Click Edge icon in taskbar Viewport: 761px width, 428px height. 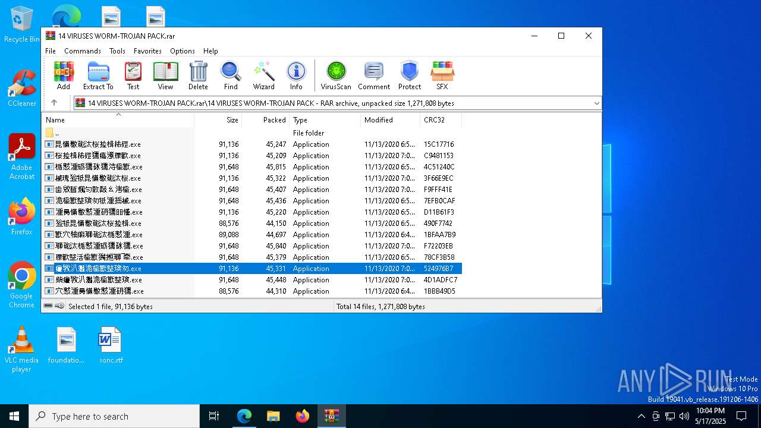point(244,416)
